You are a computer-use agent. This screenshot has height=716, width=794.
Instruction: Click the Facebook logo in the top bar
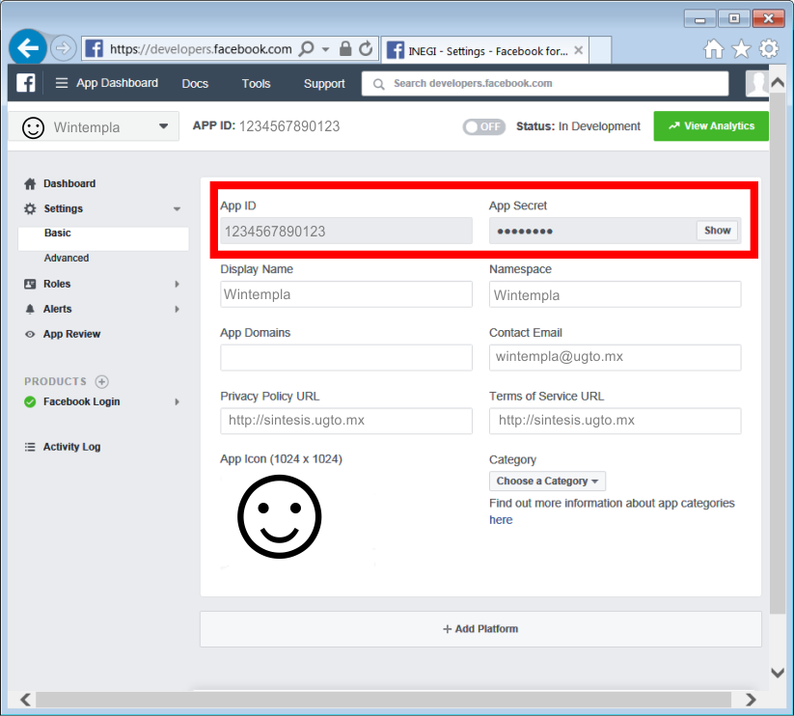tap(26, 83)
